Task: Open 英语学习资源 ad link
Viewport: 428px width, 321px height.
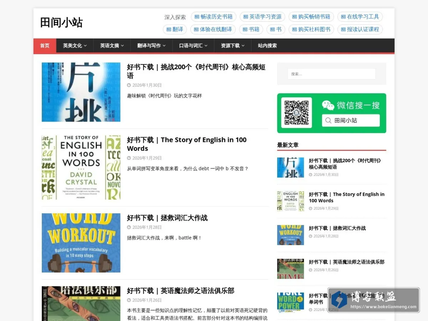Action: [x=263, y=17]
